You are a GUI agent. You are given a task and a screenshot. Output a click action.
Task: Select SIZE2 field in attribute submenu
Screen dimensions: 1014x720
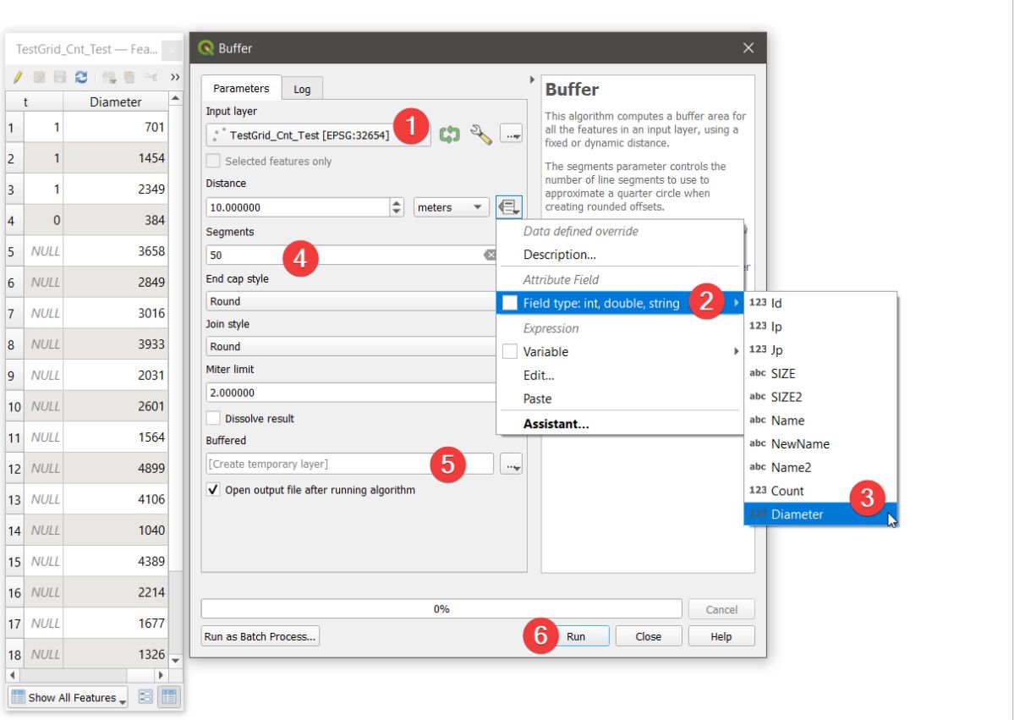820,397
